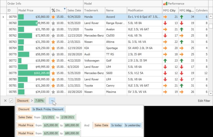Image resolution: width=213 pixels, height=137 pixels.
Task: Click the green MPG Highway arrow for Nissan Altima
Action: [x=182, y=42]
